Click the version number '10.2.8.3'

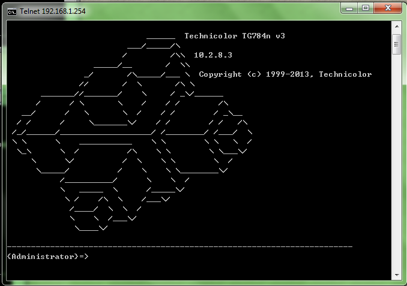[x=213, y=55]
